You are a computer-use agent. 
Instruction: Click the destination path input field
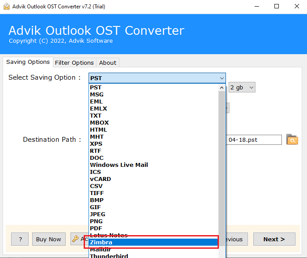(x=254, y=140)
